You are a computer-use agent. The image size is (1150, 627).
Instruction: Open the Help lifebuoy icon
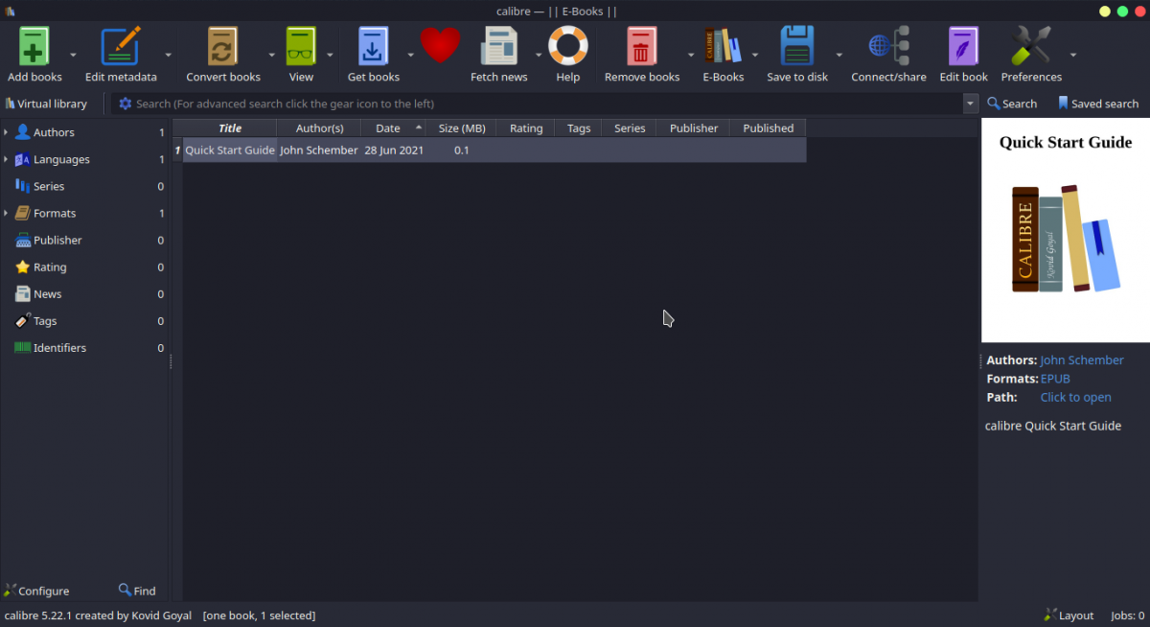click(567, 46)
